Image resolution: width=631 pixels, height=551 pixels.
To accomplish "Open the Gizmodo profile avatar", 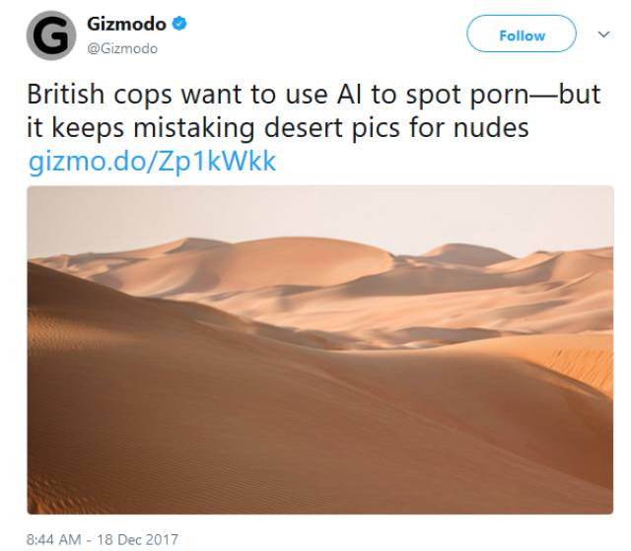I will tap(51, 35).
